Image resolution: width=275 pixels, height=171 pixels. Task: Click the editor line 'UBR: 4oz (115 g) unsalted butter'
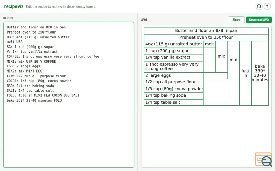tap(38, 37)
